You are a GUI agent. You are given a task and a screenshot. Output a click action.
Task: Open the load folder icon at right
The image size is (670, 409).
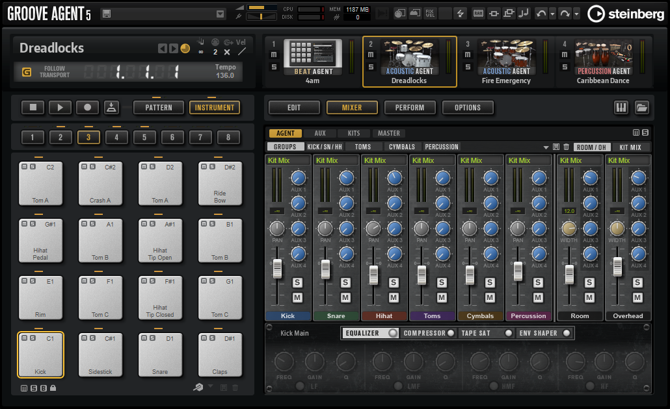click(x=642, y=108)
